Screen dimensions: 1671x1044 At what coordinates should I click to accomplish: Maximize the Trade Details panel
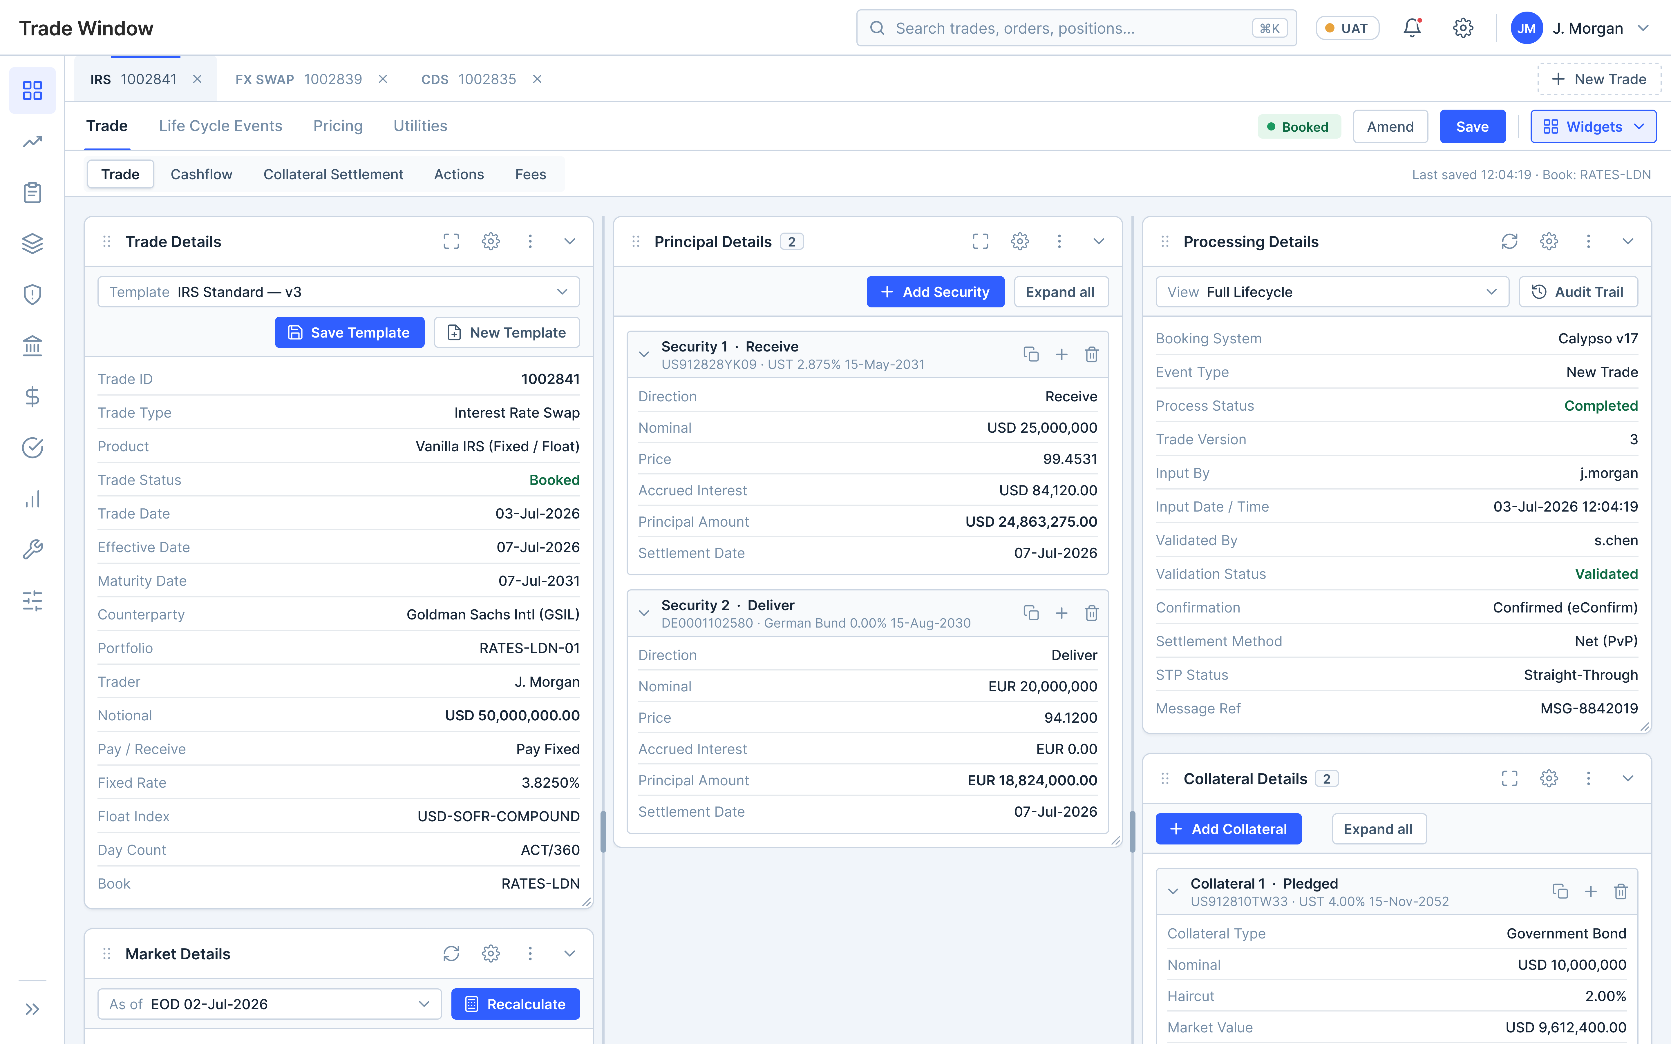[451, 242]
